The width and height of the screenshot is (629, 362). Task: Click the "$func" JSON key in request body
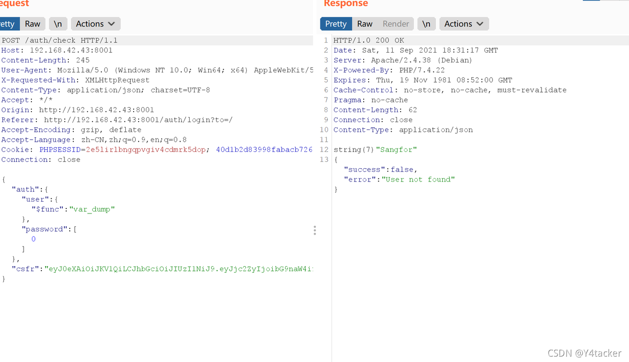(x=48, y=209)
